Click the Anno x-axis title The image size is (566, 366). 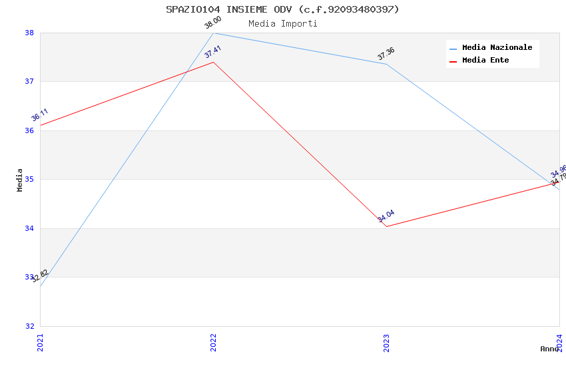pos(549,349)
